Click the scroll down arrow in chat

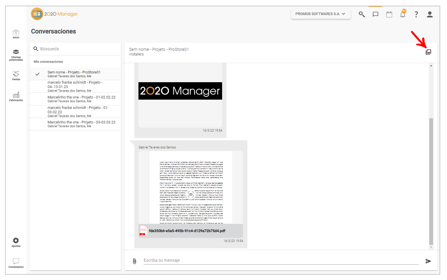click(x=431, y=247)
